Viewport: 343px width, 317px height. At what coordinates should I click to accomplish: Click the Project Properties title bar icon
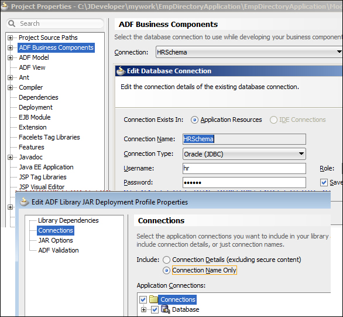coord(4,6)
